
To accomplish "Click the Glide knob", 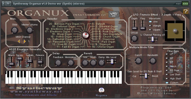I will 15,30.
